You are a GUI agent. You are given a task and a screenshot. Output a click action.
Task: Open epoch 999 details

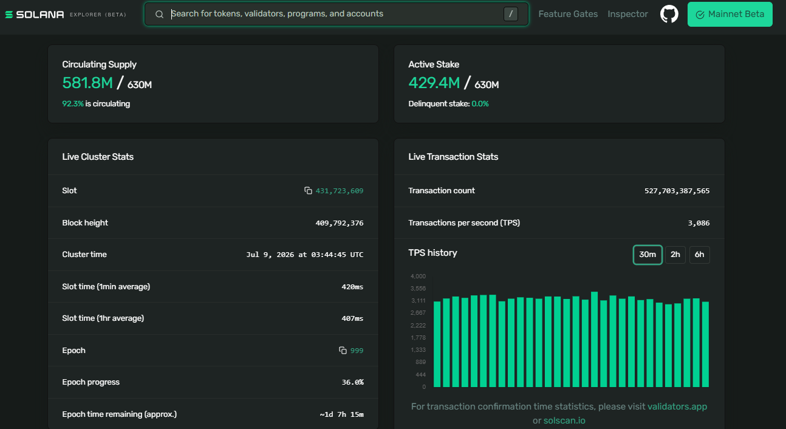tap(357, 351)
